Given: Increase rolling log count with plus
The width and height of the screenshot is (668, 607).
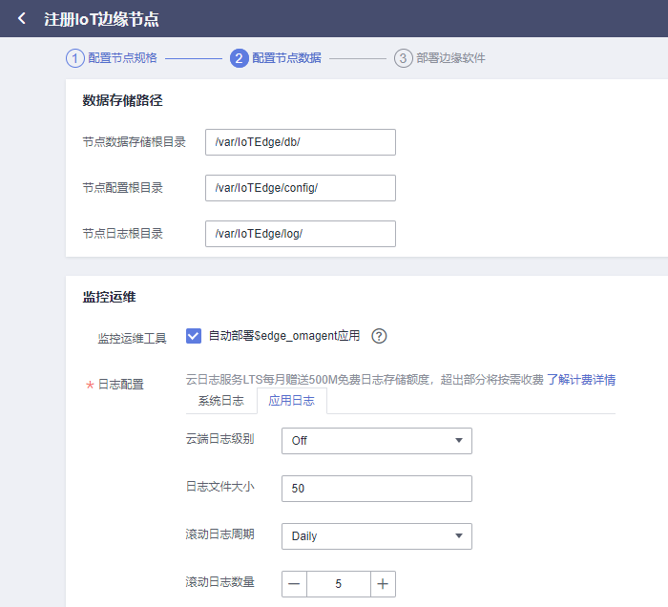Looking at the screenshot, I should pos(383,584).
